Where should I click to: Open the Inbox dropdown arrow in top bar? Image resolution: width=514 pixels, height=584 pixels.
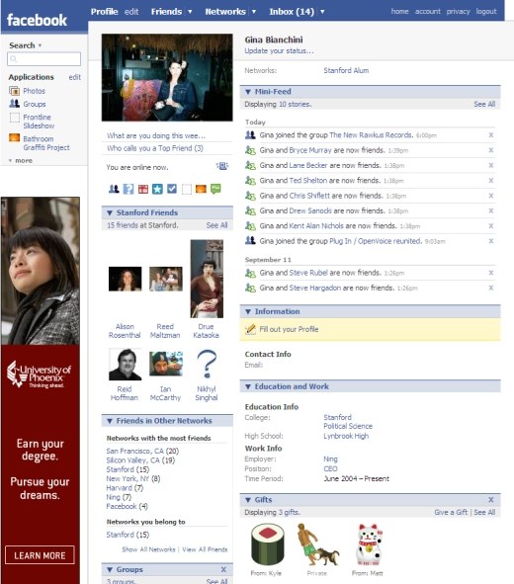click(x=322, y=12)
